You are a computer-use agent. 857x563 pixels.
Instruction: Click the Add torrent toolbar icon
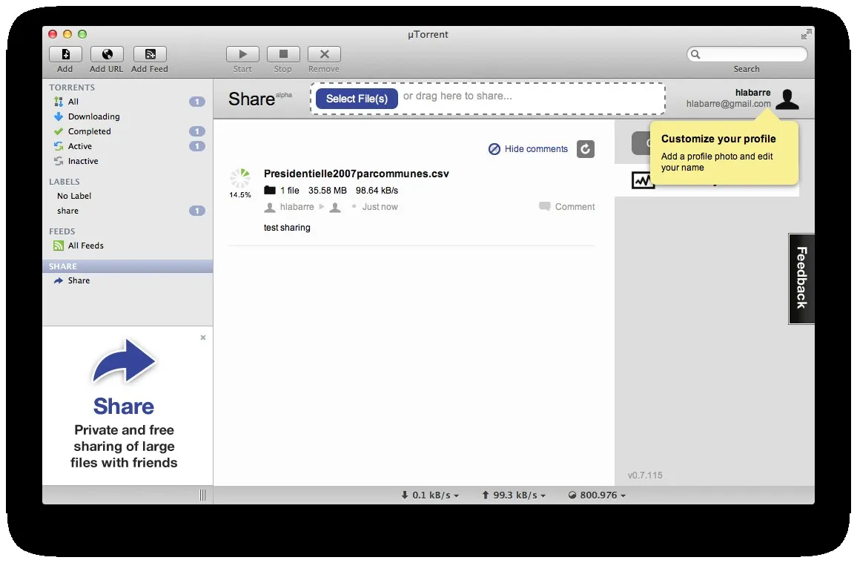click(65, 54)
